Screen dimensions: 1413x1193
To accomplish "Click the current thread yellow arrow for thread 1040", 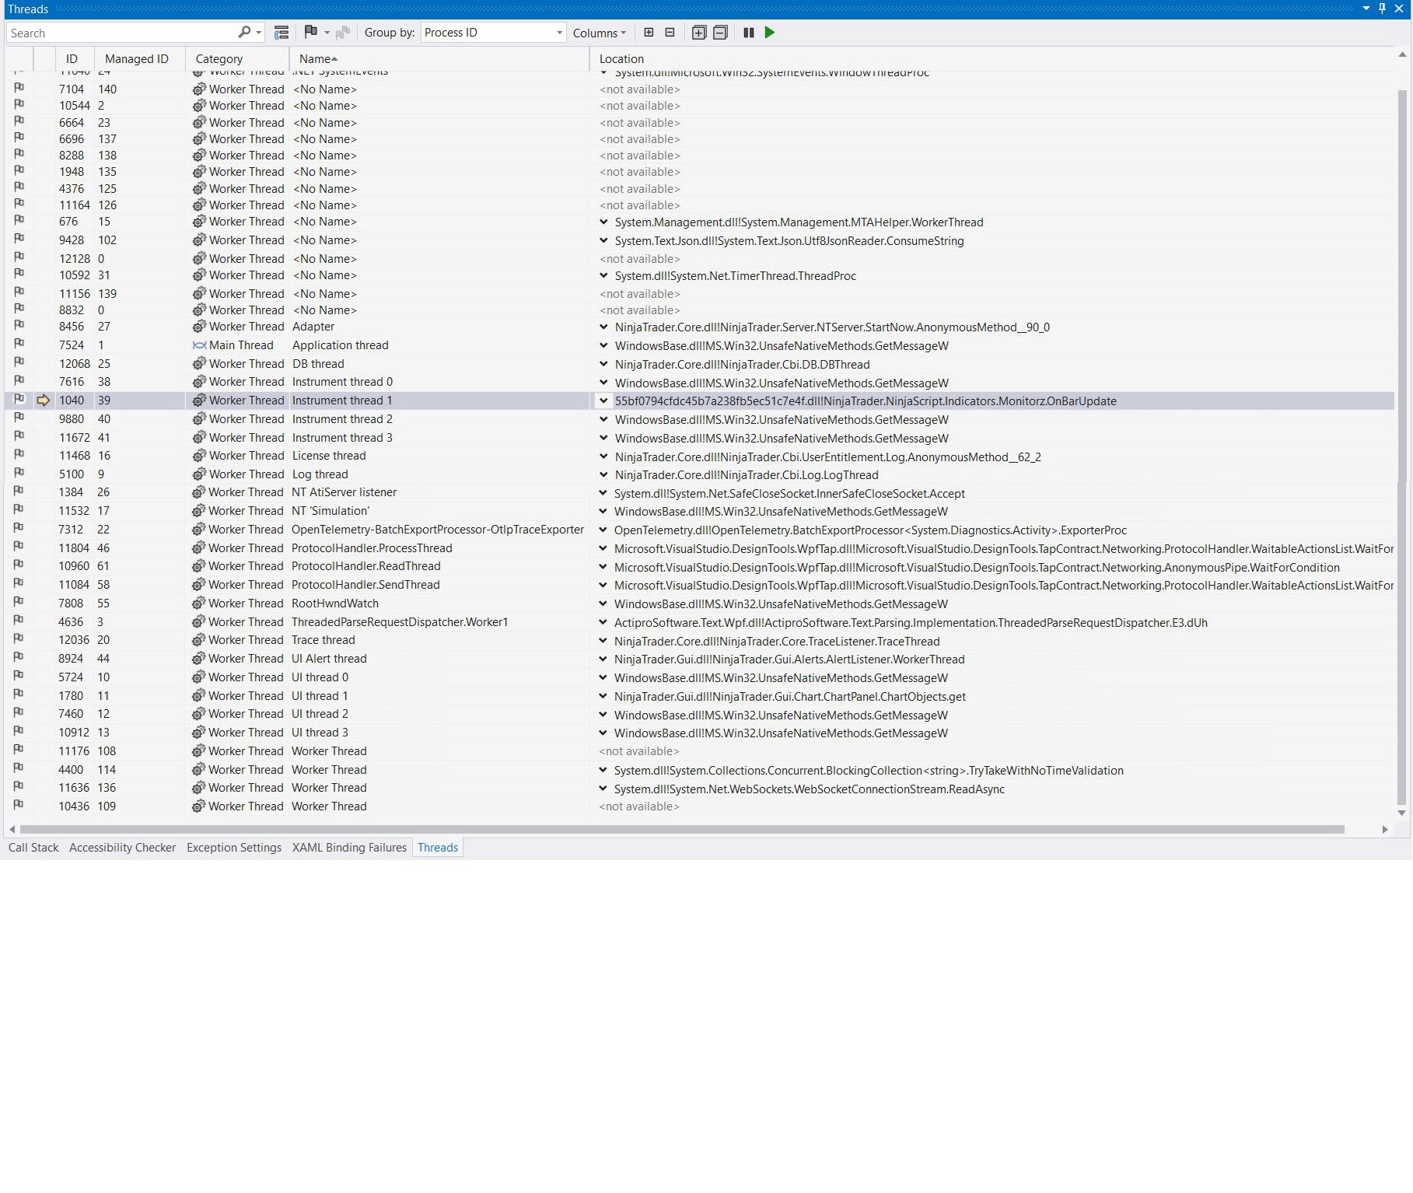I will tap(44, 401).
